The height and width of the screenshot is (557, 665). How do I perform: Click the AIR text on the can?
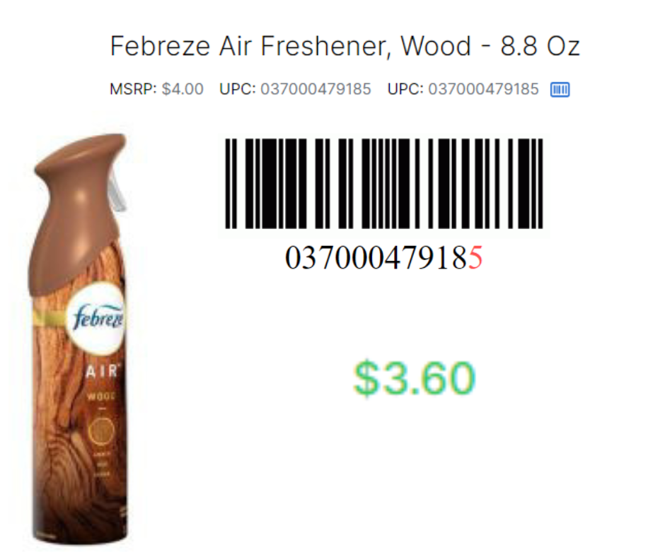coord(102,372)
